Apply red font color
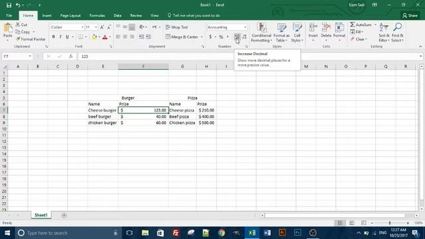425x239 pixels. 105,37
